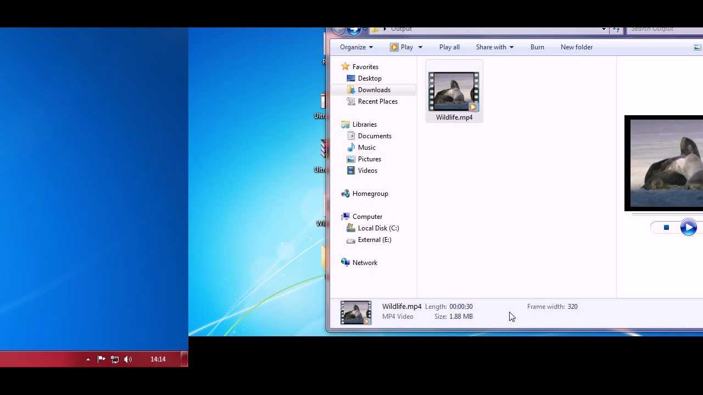The height and width of the screenshot is (395, 703).
Task: Open the Downloads folder
Action: pyautogui.click(x=374, y=90)
